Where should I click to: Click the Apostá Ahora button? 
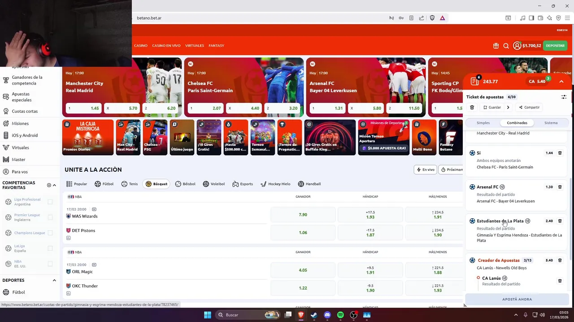tap(517, 299)
